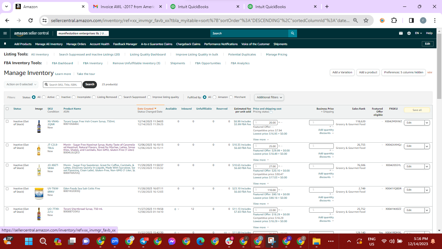Click the bookmark flag icon beside Add Products

tap(5, 44)
